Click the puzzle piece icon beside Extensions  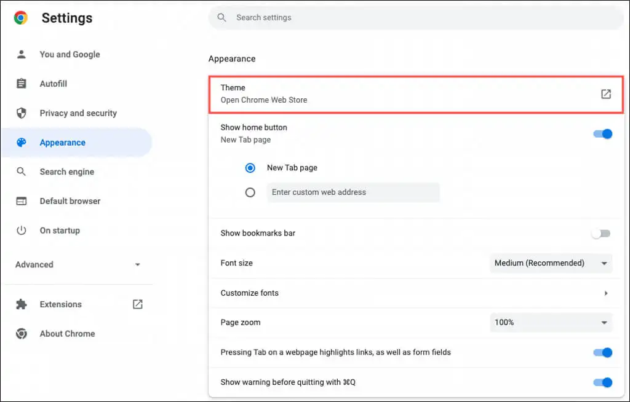tap(22, 304)
